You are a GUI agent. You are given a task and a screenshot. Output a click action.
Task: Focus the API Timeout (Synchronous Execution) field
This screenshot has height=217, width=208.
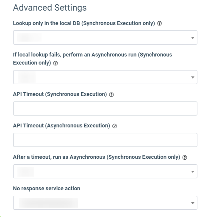click(x=105, y=108)
